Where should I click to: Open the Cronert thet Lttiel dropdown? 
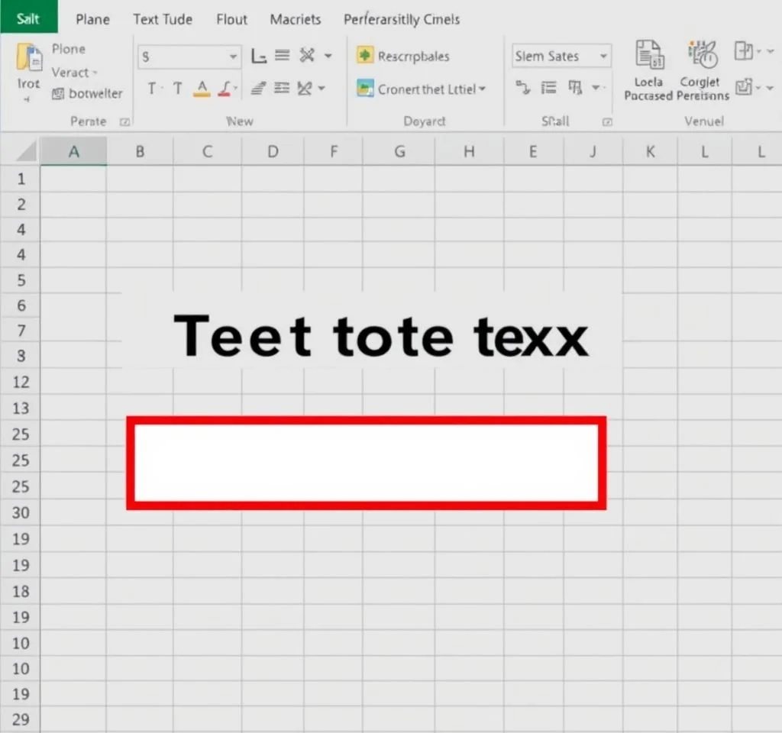coord(482,89)
